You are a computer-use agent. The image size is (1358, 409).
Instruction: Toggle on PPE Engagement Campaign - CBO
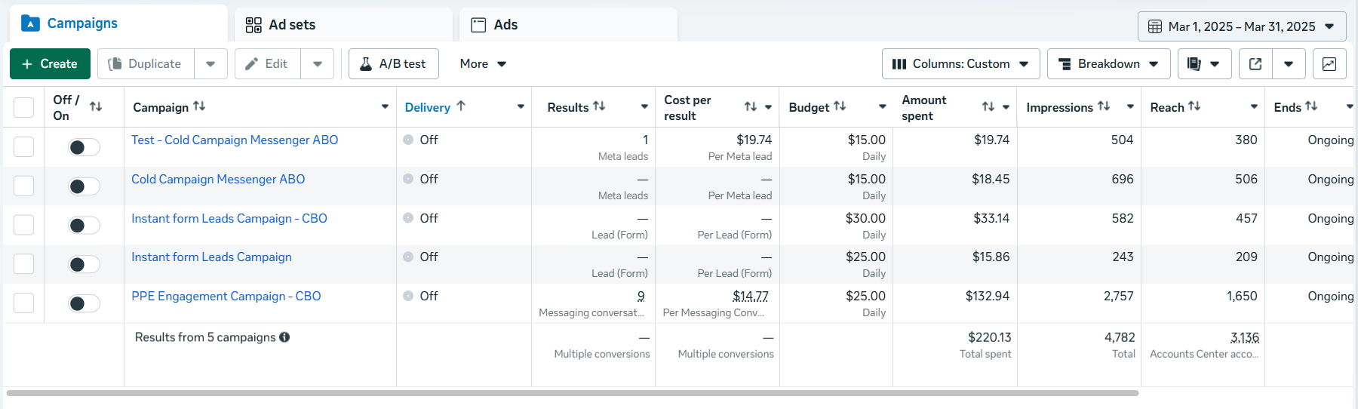click(84, 303)
